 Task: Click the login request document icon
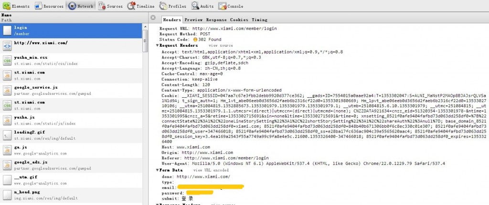point(7,31)
